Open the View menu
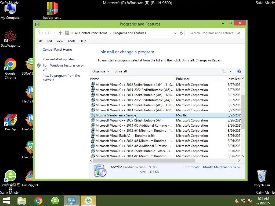275x206 pixels. pos(60,41)
